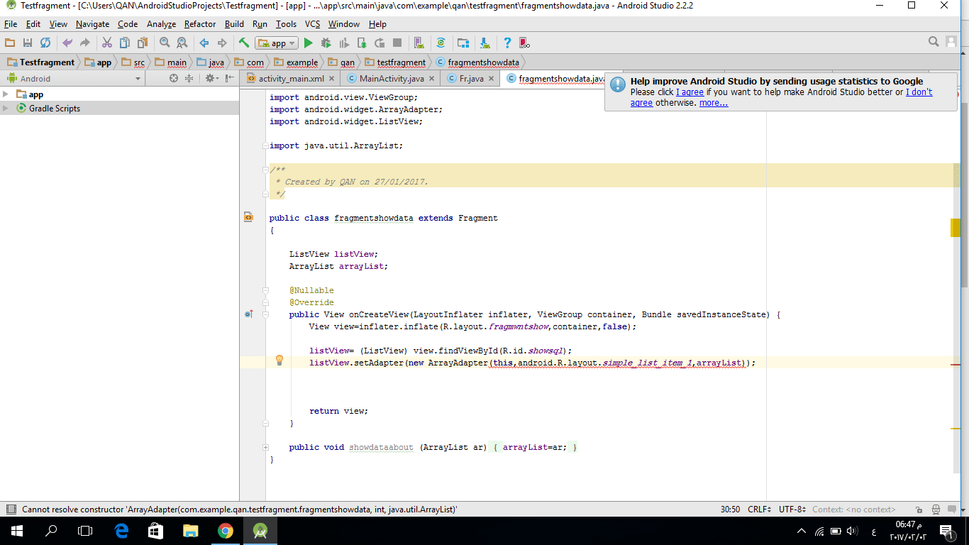Start a Debug session with the bug icon
The height and width of the screenshot is (545, 969).
[326, 43]
